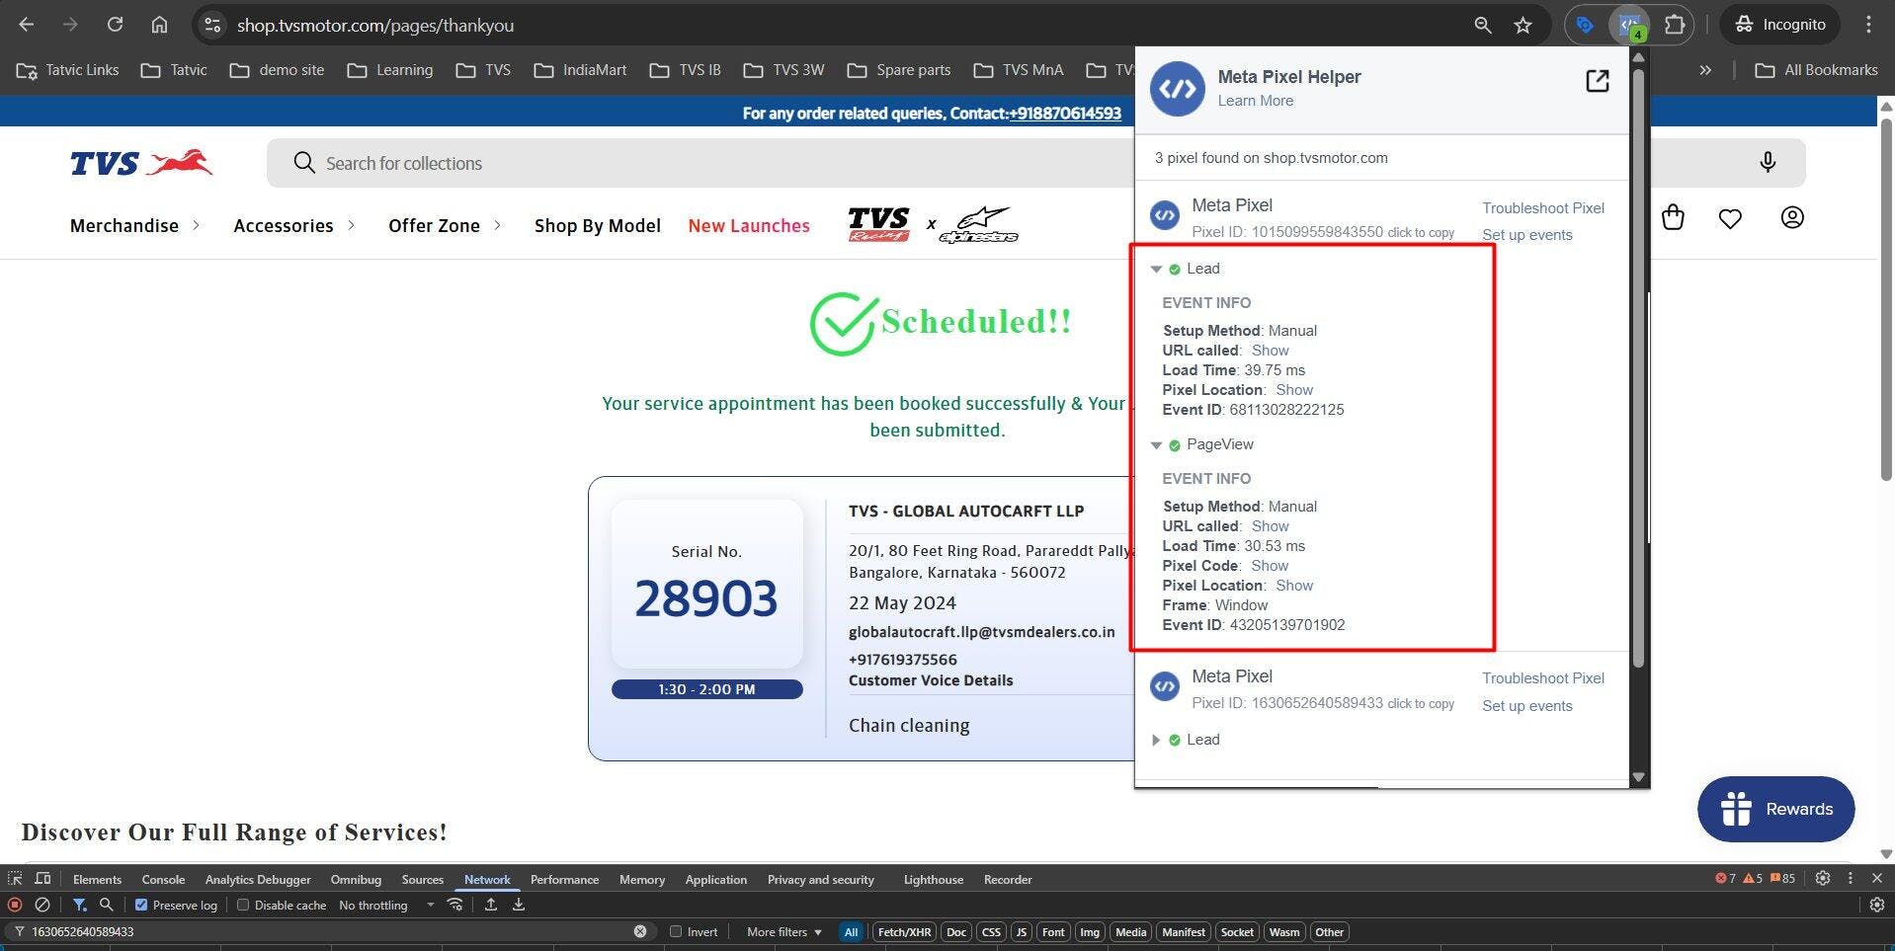Clear the network filter text
Screen dimensions: 1895x951
640,931
